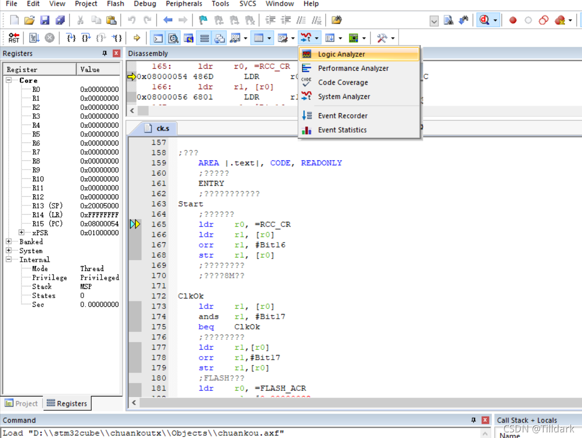The image size is (582, 438).
Task: Toggle the Disassembly Window toolbar button
Action: tap(174, 38)
